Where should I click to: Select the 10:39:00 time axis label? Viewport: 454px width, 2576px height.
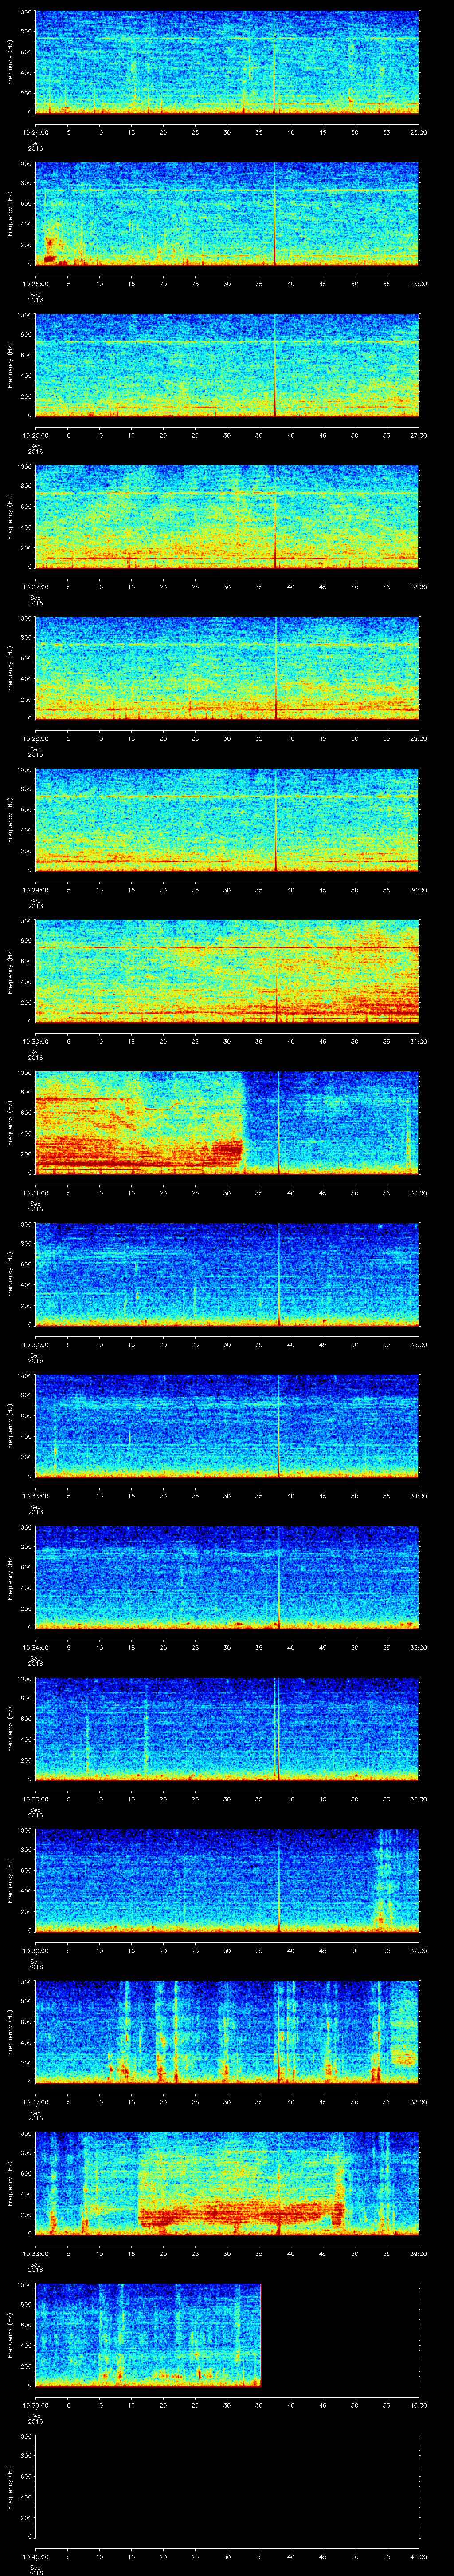(35, 2405)
